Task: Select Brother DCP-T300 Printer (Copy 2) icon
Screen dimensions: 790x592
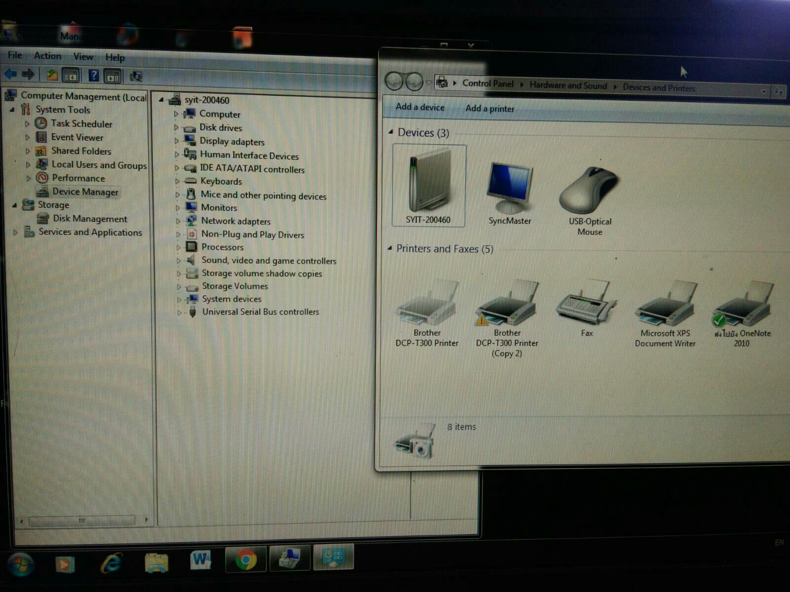Action: pos(507,318)
